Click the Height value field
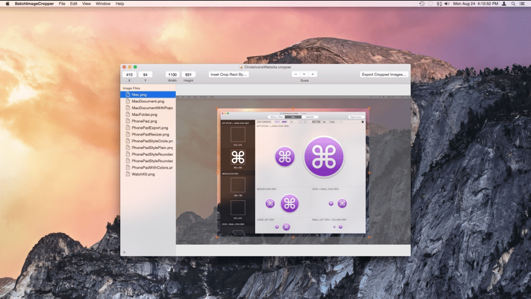Viewport: 531px width, 299px height. pyautogui.click(x=189, y=74)
